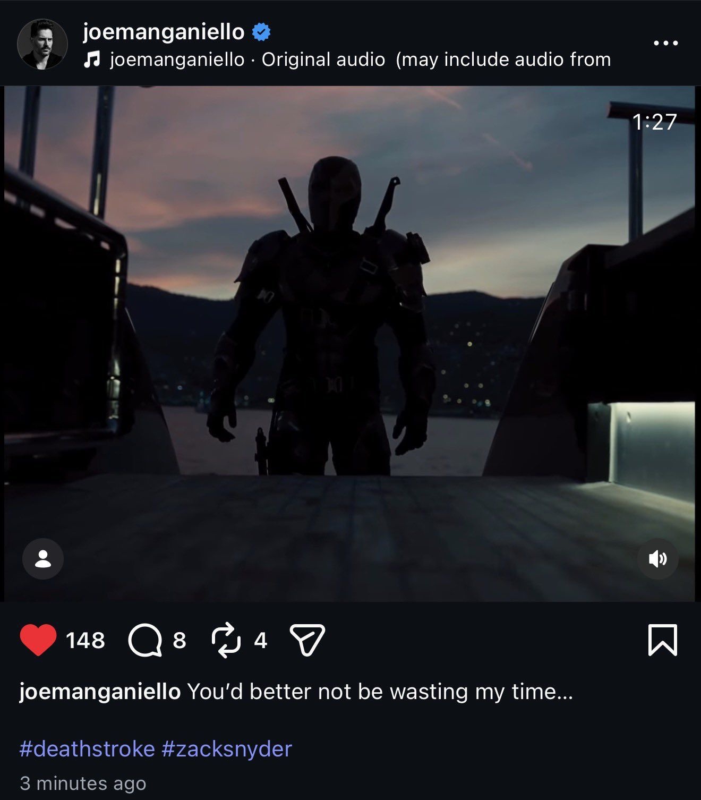The height and width of the screenshot is (800, 701).
Task: Tap the blue verified badge
Action: [261, 32]
